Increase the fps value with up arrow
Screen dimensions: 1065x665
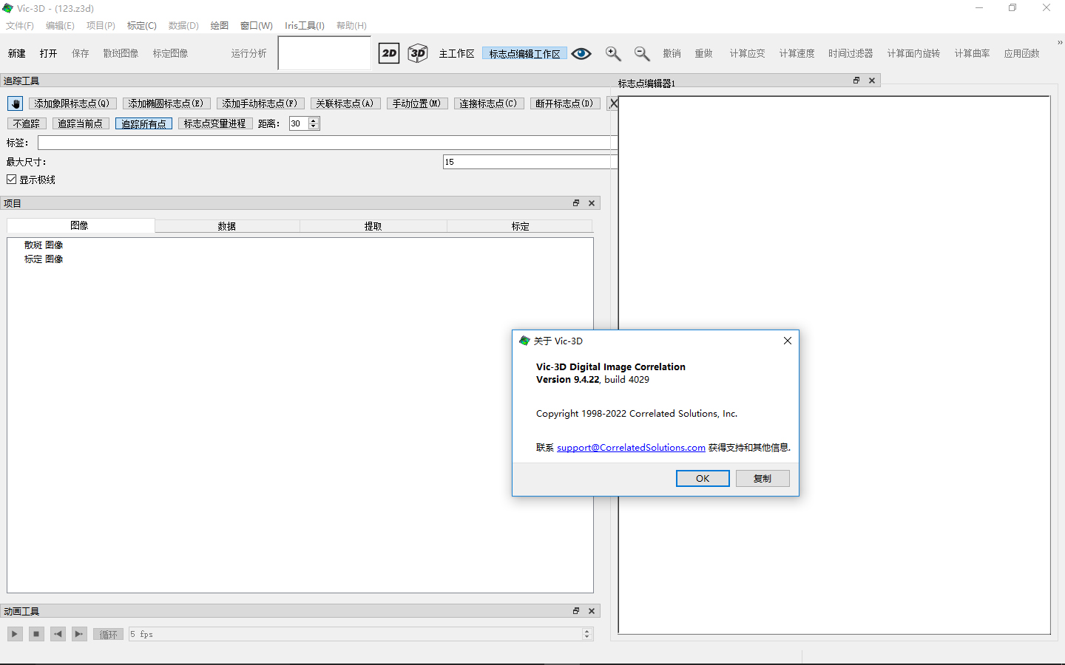[587, 631]
